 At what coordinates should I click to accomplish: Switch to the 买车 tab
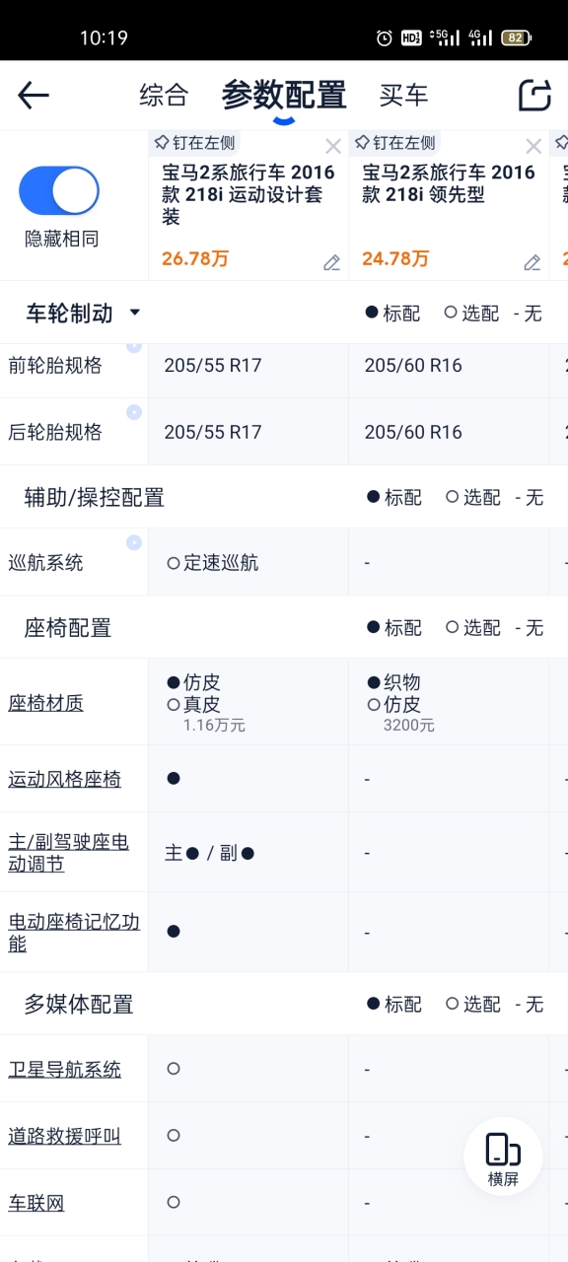(x=404, y=96)
